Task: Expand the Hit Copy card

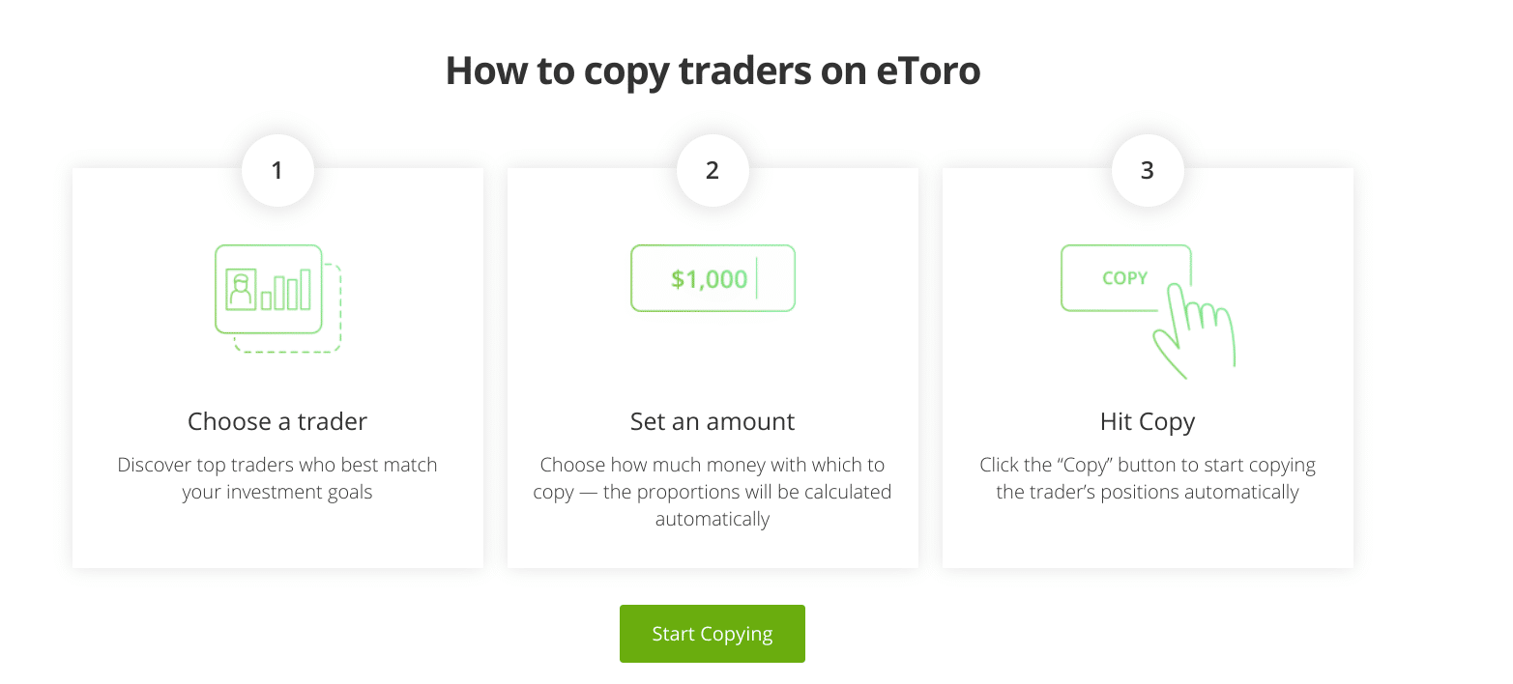Action: point(1148,367)
